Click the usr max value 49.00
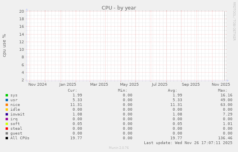This screenshot has width=238, height=152. 226,100
